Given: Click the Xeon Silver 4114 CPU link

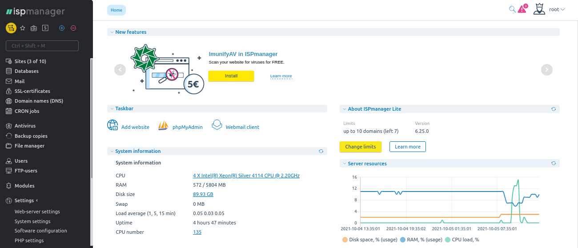Looking at the screenshot, I should pyautogui.click(x=246, y=176).
